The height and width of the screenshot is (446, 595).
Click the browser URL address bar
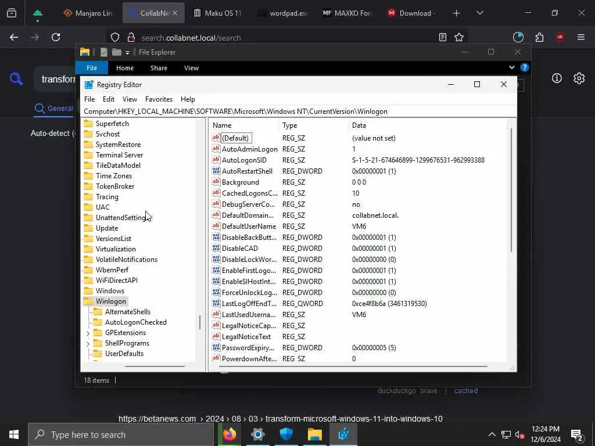click(288, 38)
